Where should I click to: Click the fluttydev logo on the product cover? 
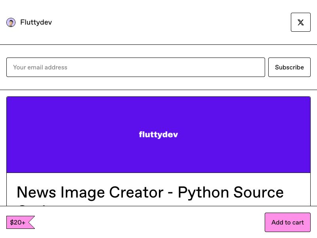[158, 134]
